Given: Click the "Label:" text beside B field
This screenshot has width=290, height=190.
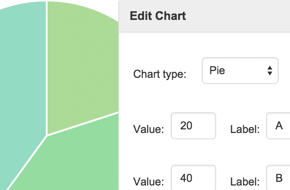Looking at the screenshot, I should 245,182.
